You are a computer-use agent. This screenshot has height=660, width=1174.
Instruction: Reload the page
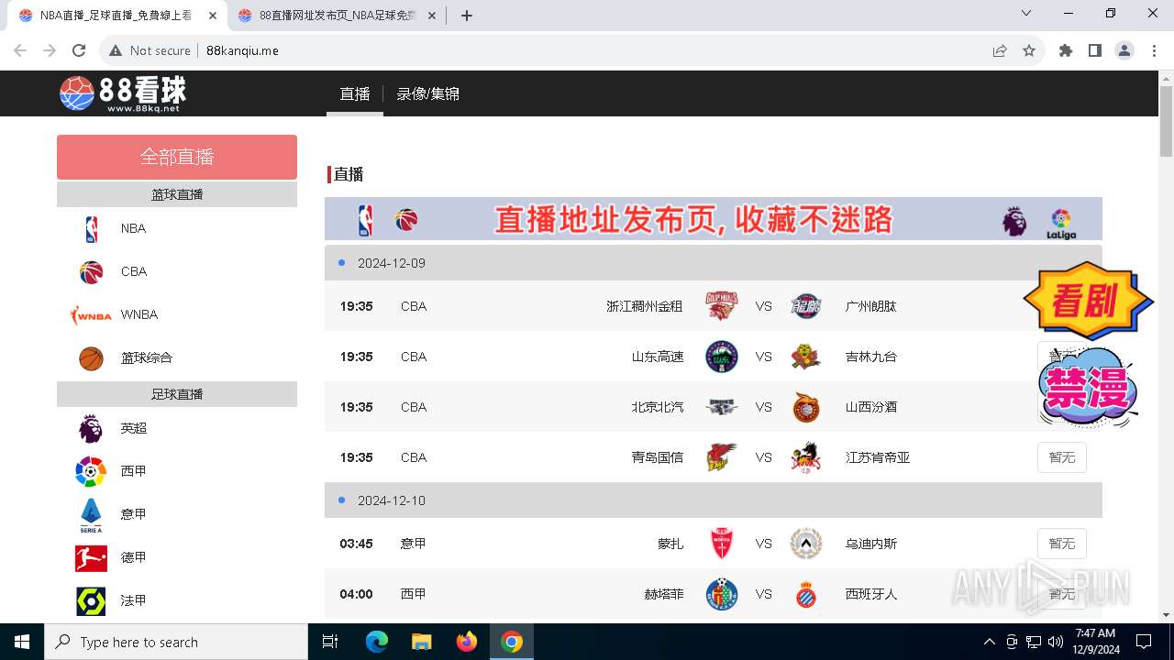pos(78,50)
